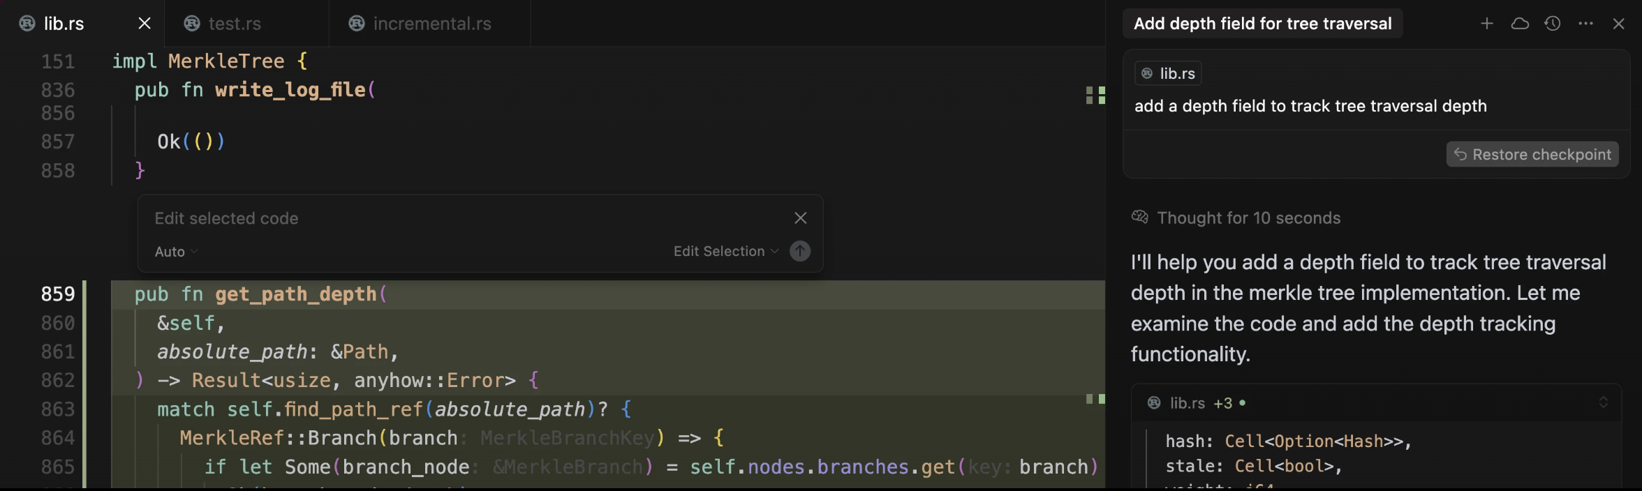Image resolution: width=1642 pixels, height=491 pixels.
Task: Click the minimap change marker near line 863
Action: 1095,399
